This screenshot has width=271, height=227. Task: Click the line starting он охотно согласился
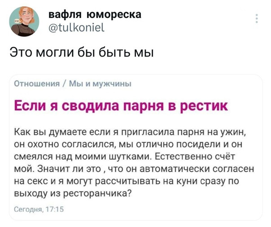128,144
